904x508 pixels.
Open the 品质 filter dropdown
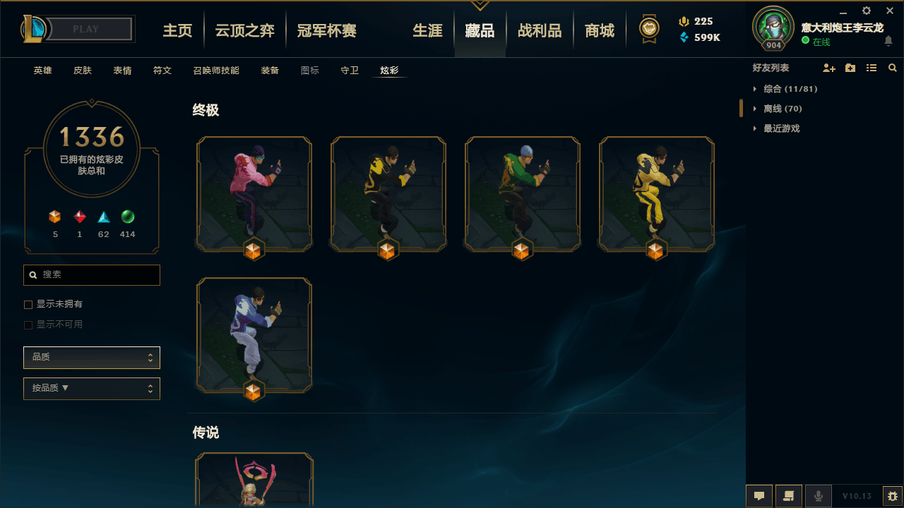[x=92, y=358]
